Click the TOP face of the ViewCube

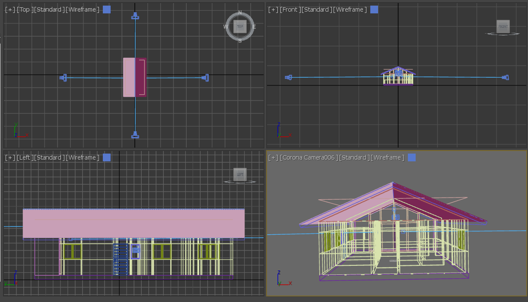pyautogui.click(x=240, y=26)
